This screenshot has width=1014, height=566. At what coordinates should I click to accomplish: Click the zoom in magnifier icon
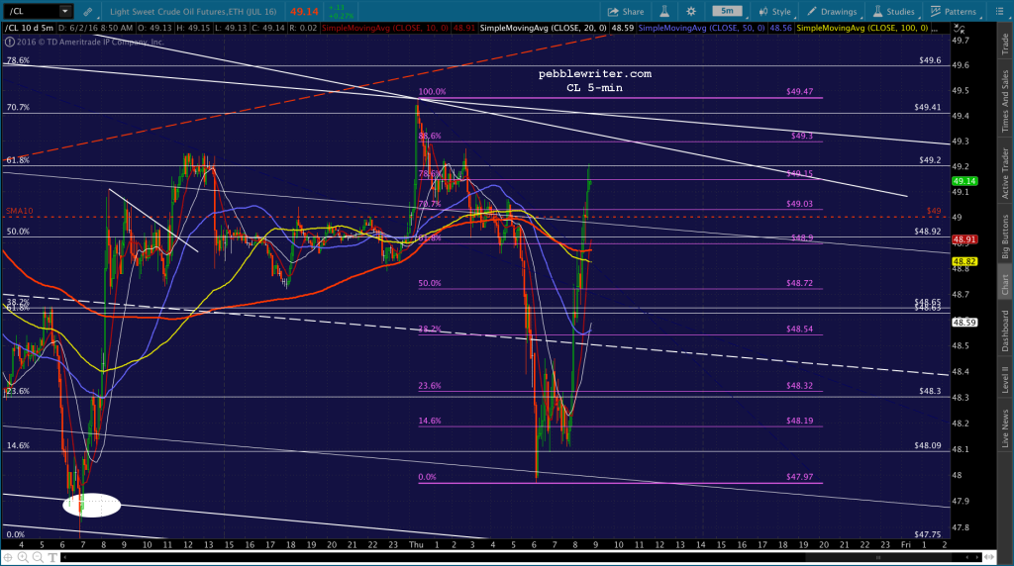[x=24, y=557]
